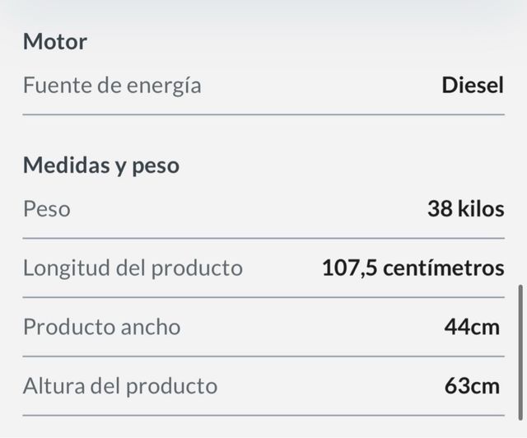The width and height of the screenshot is (527, 438).
Task: Select the Fuente de energía label
Action: click(x=112, y=85)
